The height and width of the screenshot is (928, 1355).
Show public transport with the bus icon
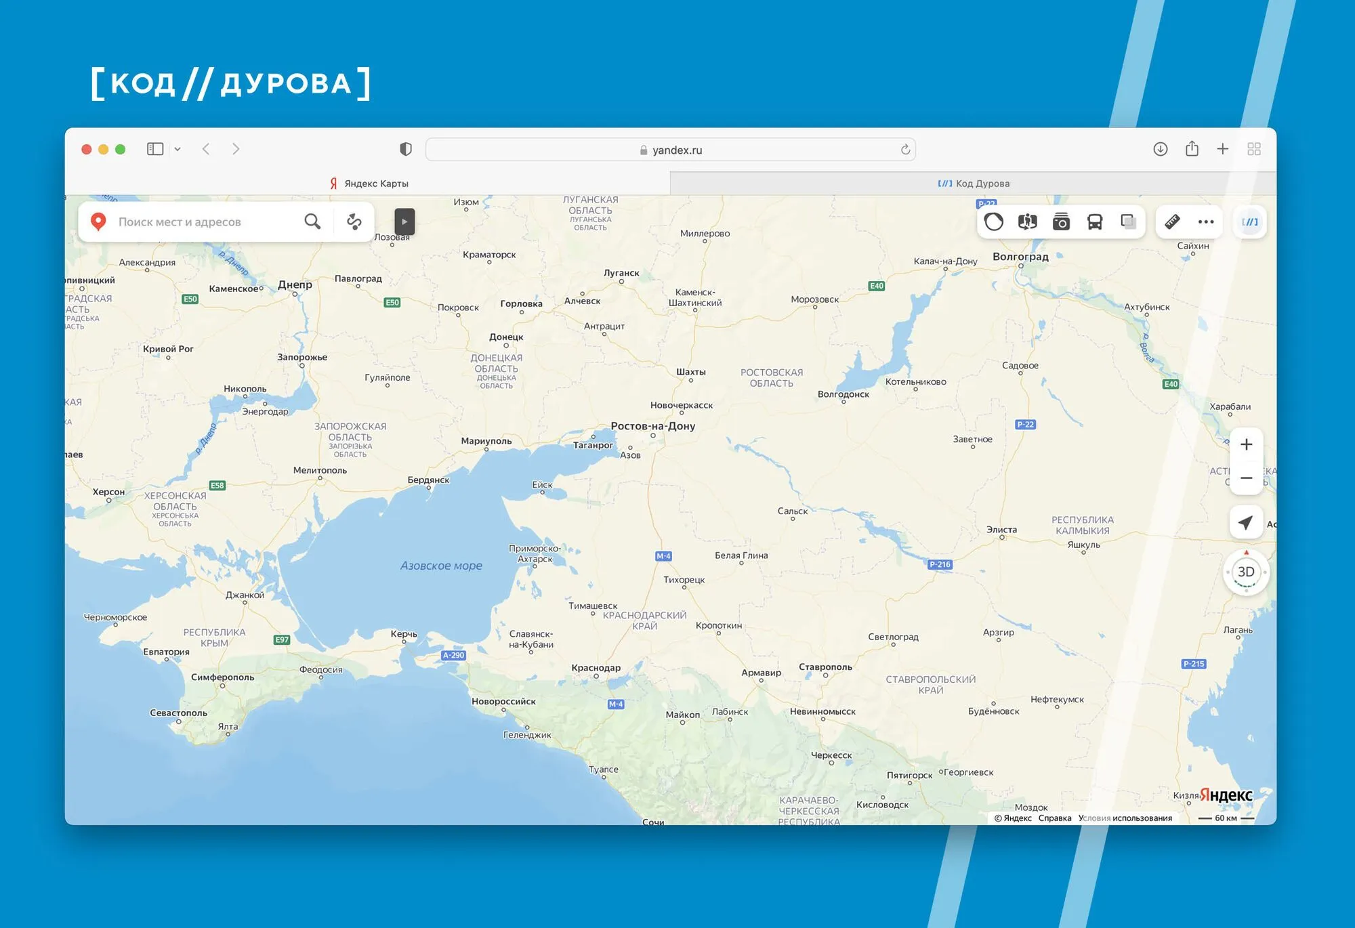(1095, 222)
